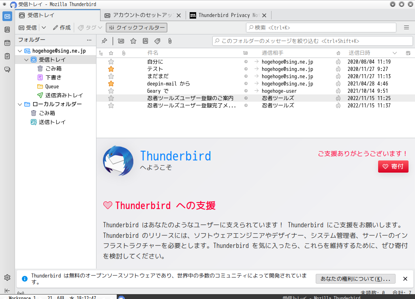415x299 pixels.
Task: Click Workspace 1 in the taskbar
Action: coord(22,297)
